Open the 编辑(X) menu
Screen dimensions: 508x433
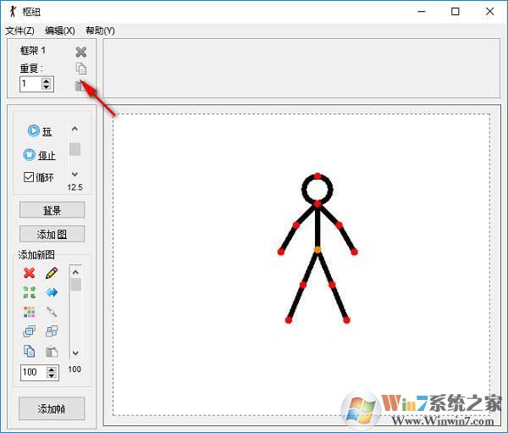point(60,31)
